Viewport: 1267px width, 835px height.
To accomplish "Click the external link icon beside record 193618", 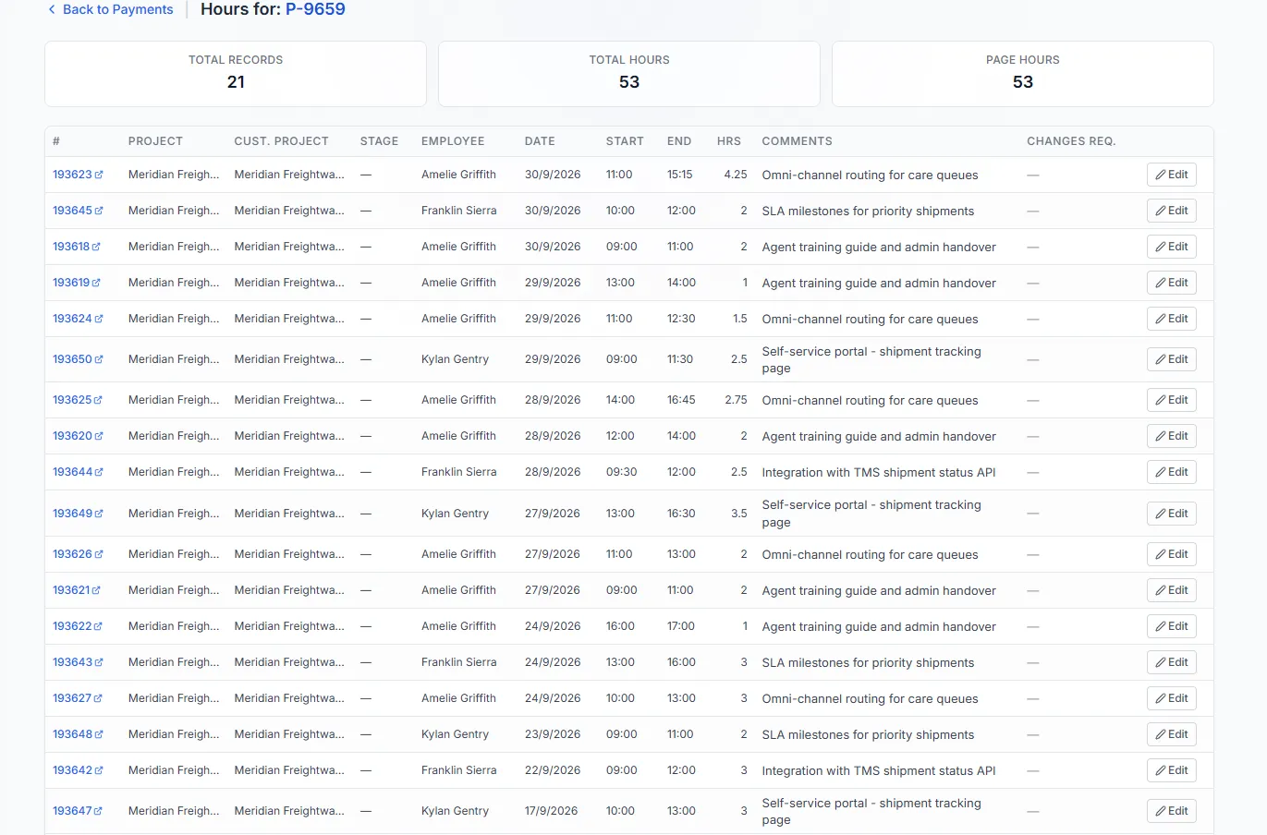I will tap(96, 247).
